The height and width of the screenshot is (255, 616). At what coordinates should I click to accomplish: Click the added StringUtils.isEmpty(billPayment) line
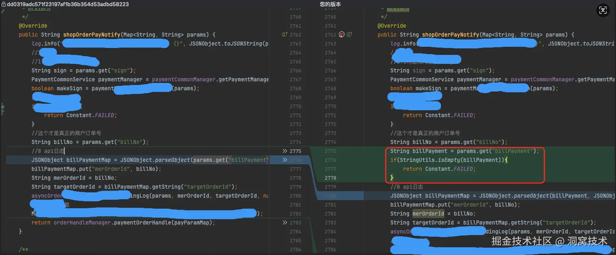pyautogui.click(x=449, y=160)
